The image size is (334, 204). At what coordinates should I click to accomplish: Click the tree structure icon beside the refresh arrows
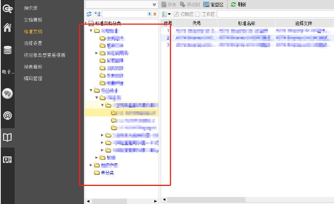(x=97, y=14)
